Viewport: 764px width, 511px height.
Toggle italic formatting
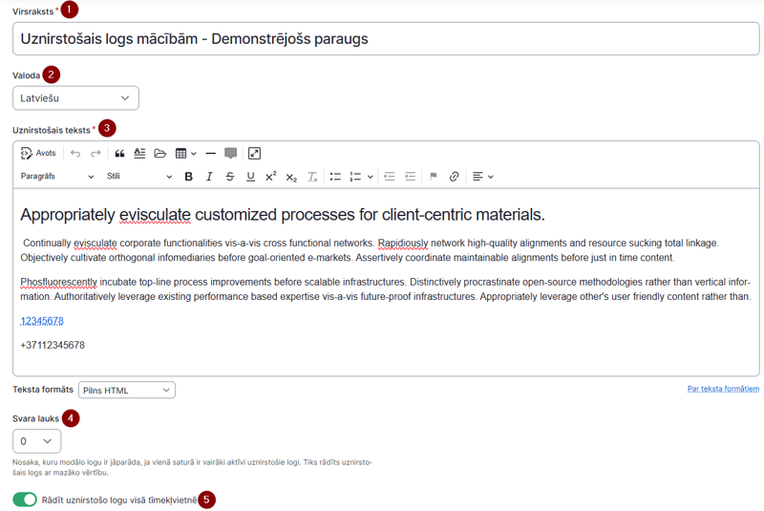pyautogui.click(x=209, y=177)
